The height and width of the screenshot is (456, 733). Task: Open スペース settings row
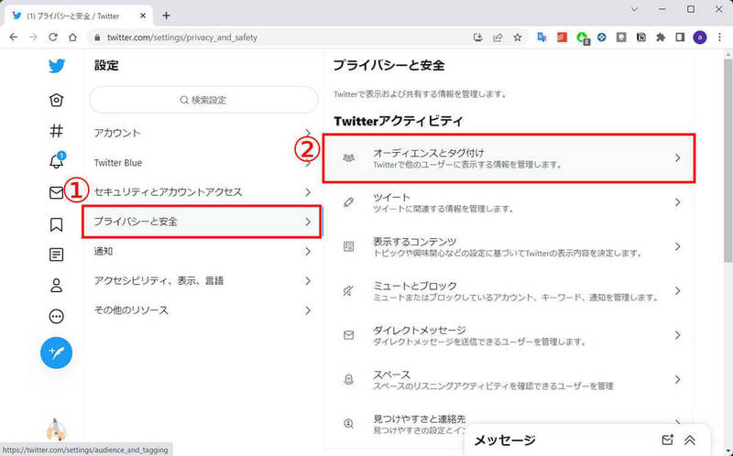tap(509, 379)
